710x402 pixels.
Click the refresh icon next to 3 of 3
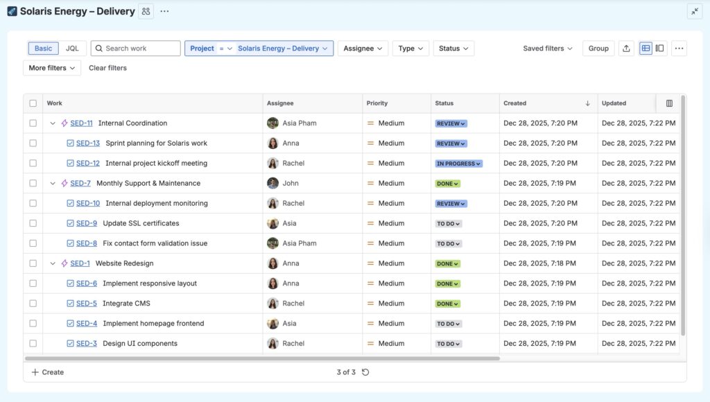365,372
